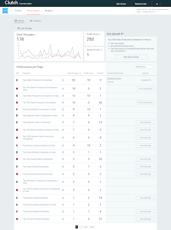Screen dimensions: 171x230
Task: Switch to the Profile tab
Action: point(18,11)
